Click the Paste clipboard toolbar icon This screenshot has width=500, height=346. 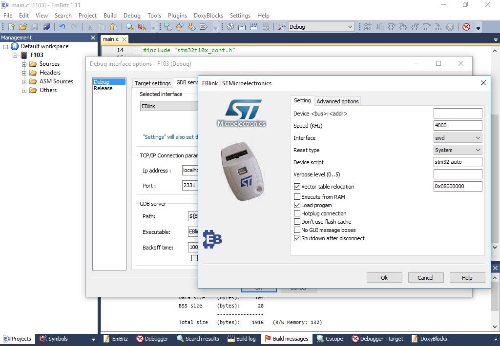[x=113, y=27]
